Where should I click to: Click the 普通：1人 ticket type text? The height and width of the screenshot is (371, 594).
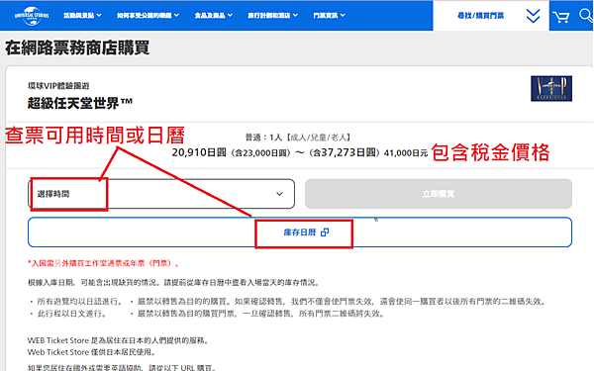point(298,138)
